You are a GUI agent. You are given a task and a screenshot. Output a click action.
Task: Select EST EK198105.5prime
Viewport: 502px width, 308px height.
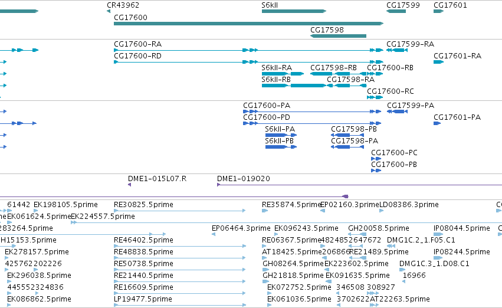(65, 205)
